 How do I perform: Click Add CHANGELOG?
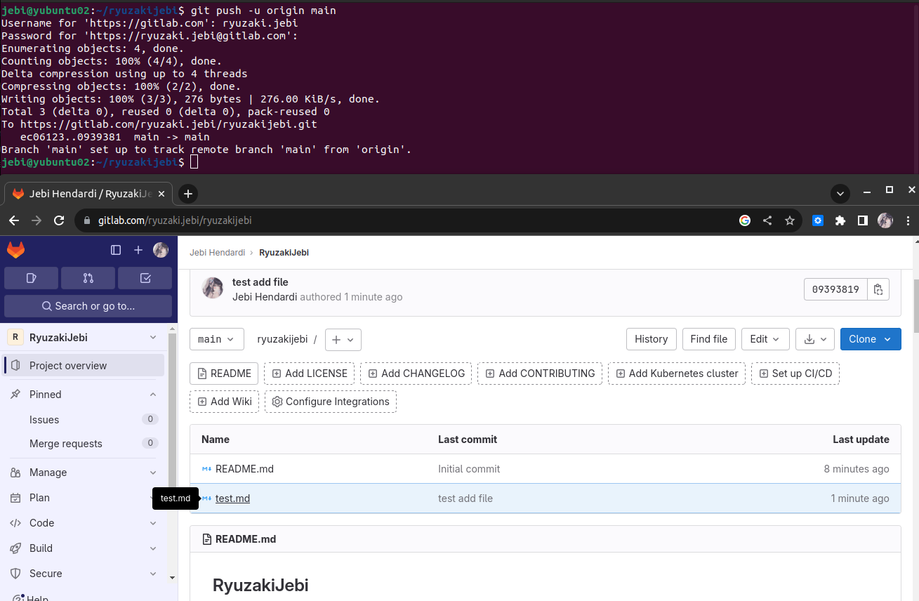(x=416, y=374)
